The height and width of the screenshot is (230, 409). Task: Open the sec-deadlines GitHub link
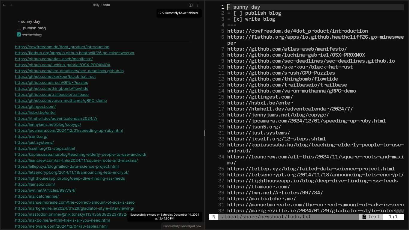(69, 71)
